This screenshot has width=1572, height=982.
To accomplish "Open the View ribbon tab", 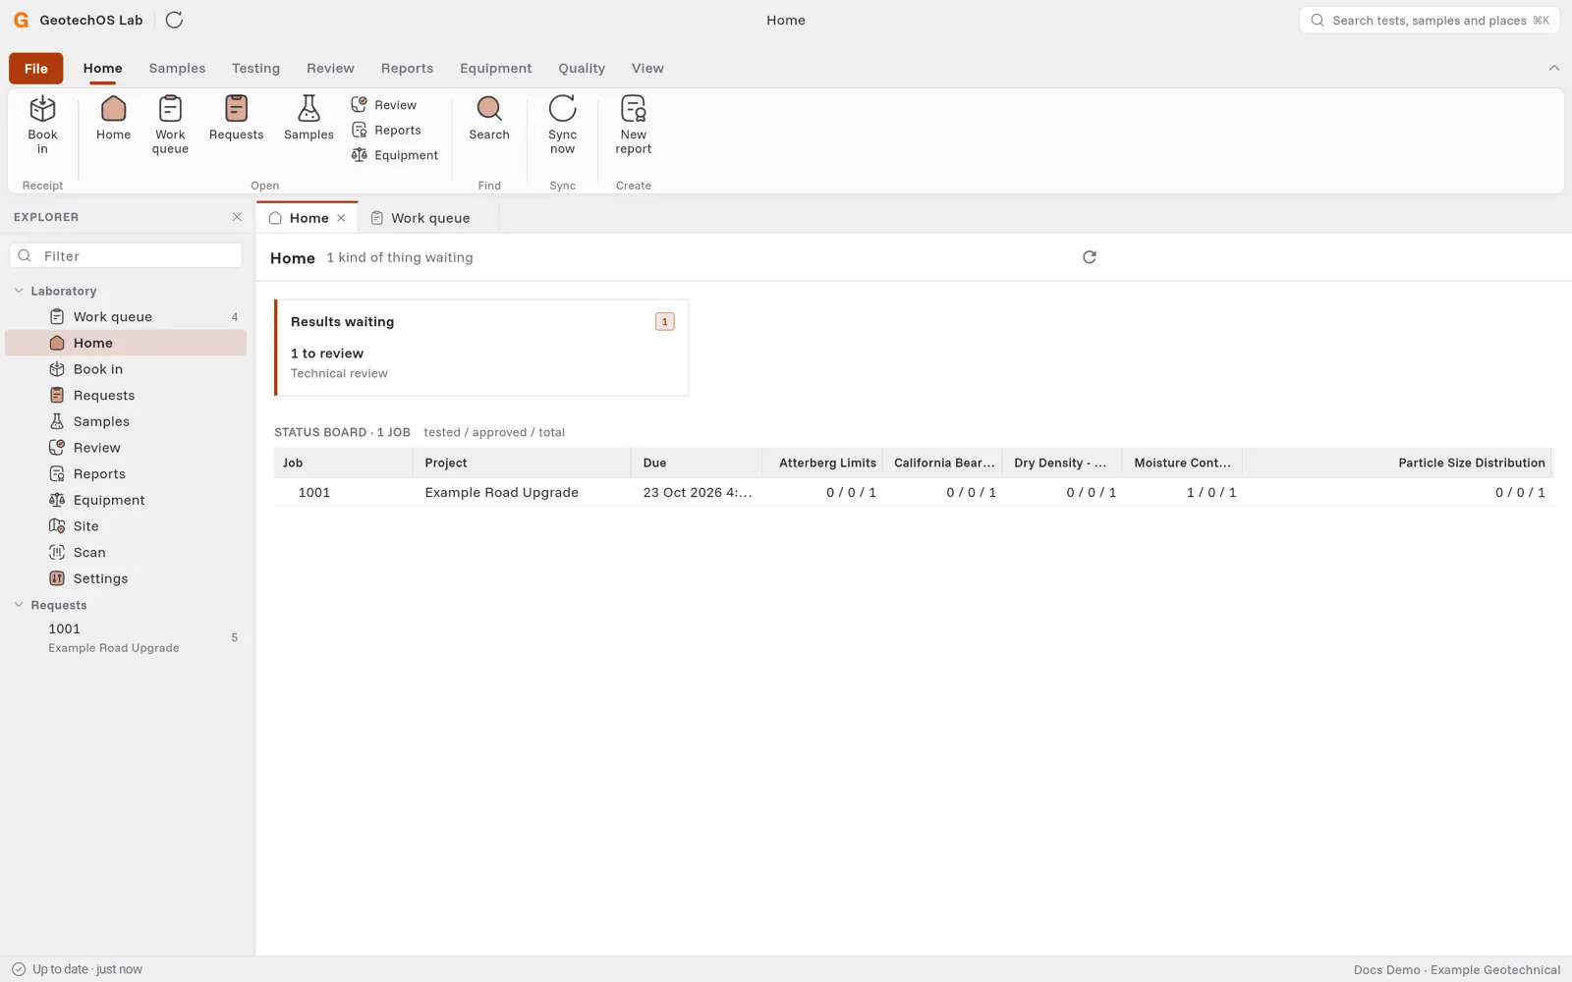I will (x=647, y=68).
